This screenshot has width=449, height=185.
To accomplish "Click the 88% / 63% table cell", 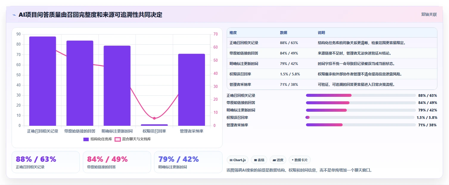I will [289, 43].
